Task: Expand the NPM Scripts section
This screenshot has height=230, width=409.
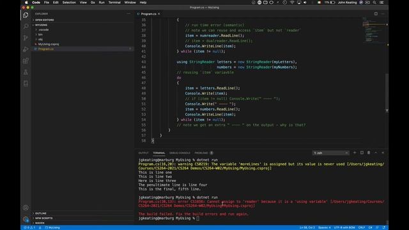Action: click(44, 218)
